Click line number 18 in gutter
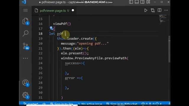This screenshot has width=189, height=106. [x=40, y=34]
